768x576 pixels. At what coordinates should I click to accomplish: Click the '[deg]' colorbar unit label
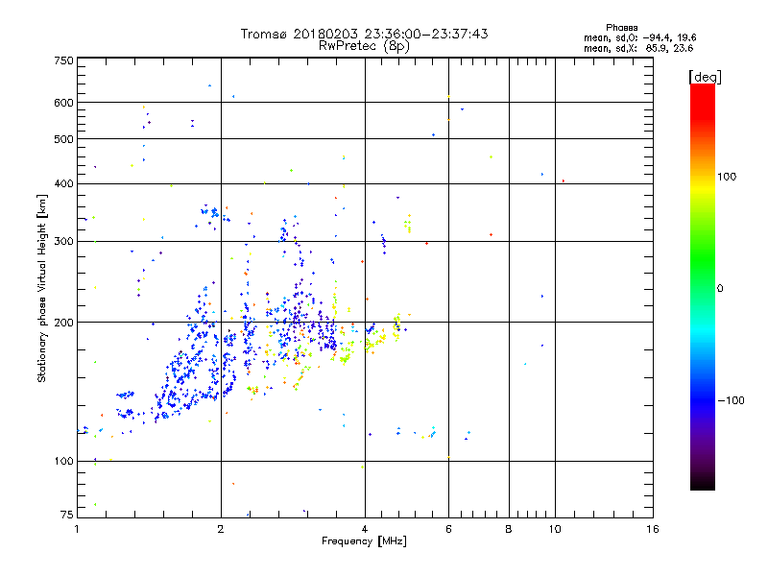point(705,77)
